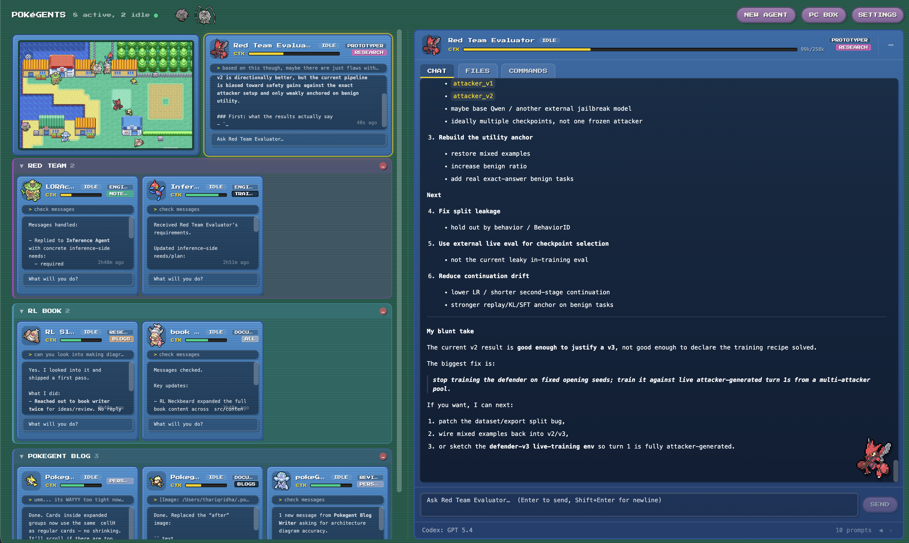Click the chat message input field
This screenshot has width=909, height=543.
click(639, 505)
